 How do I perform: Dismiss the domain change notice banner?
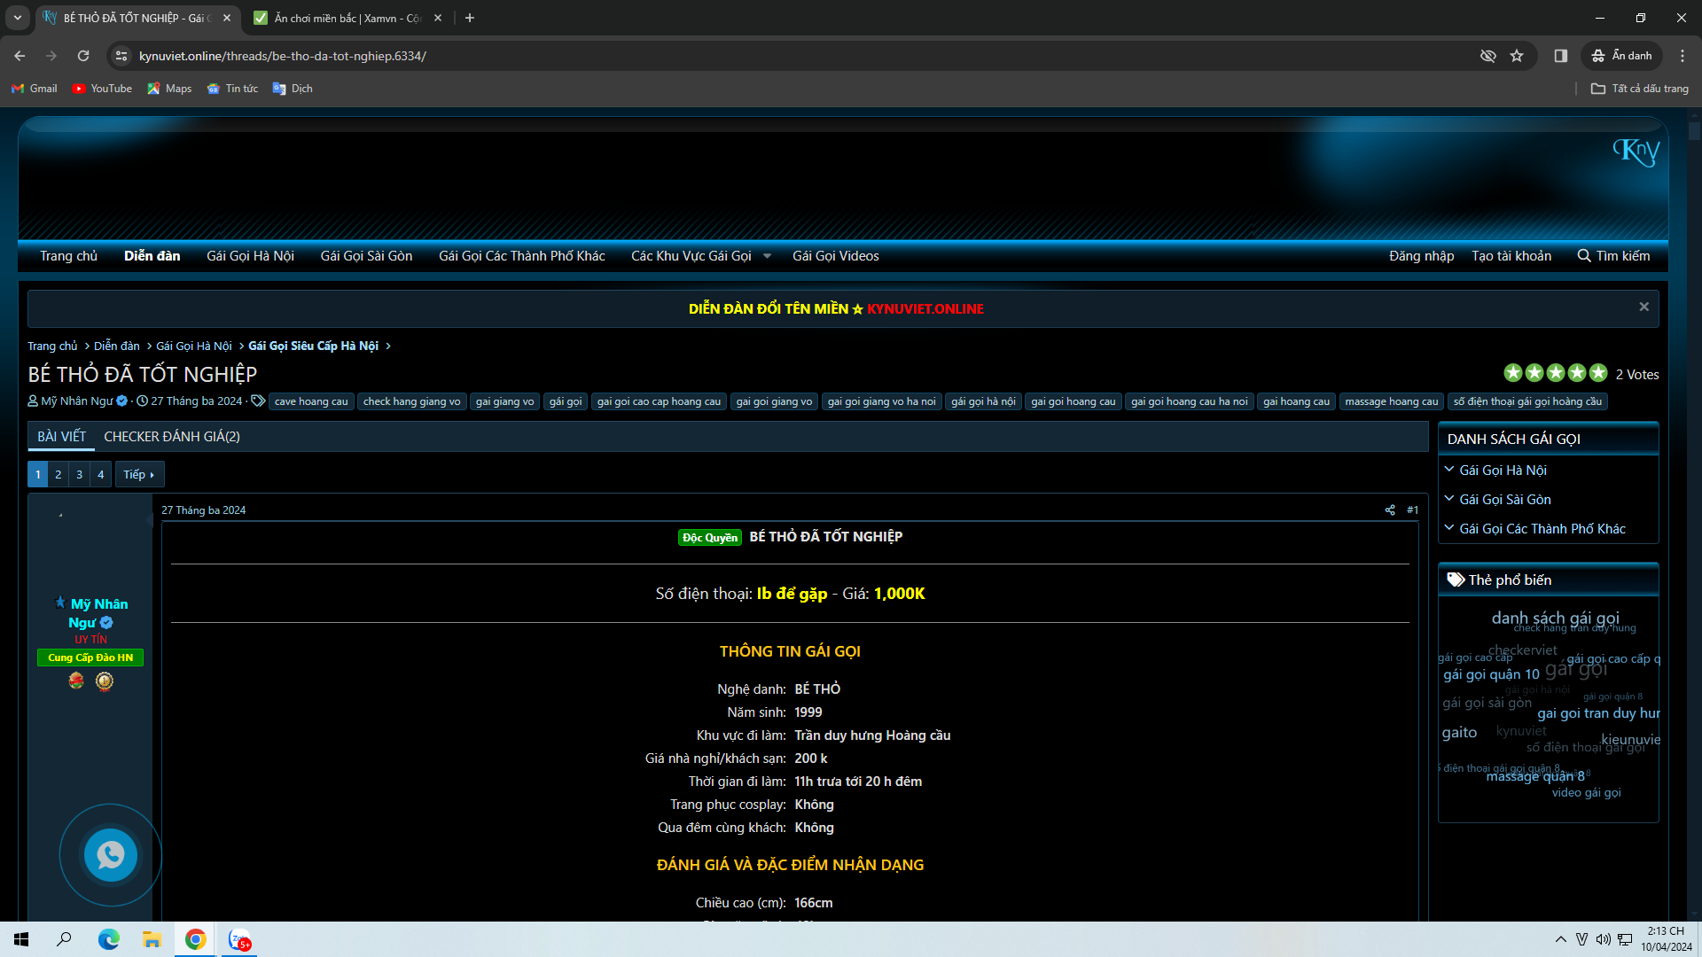tap(1643, 307)
